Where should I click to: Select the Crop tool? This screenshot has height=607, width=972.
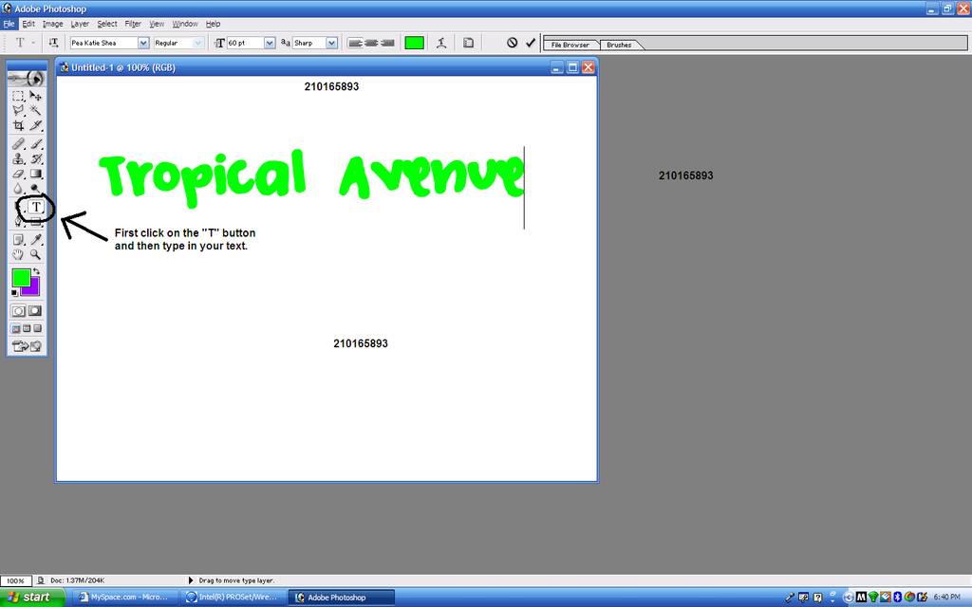(x=18, y=125)
